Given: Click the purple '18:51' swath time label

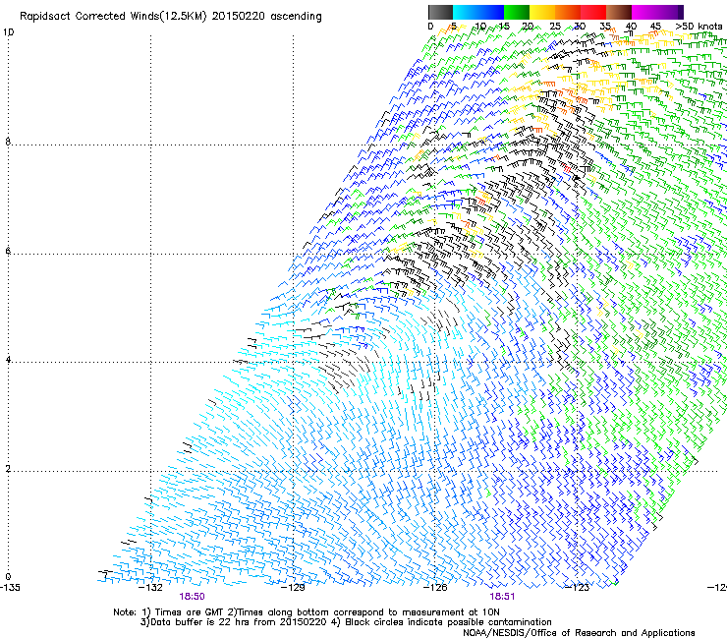Looking at the screenshot, I should 502,597.
